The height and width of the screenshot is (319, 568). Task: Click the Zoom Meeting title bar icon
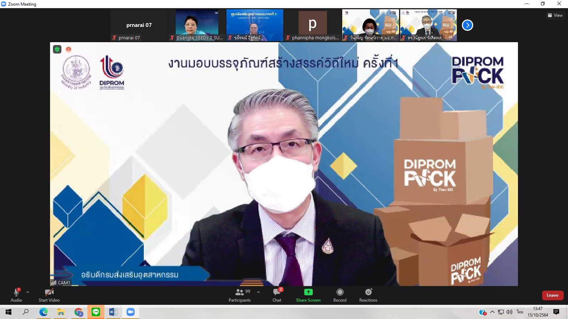tap(4, 4)
